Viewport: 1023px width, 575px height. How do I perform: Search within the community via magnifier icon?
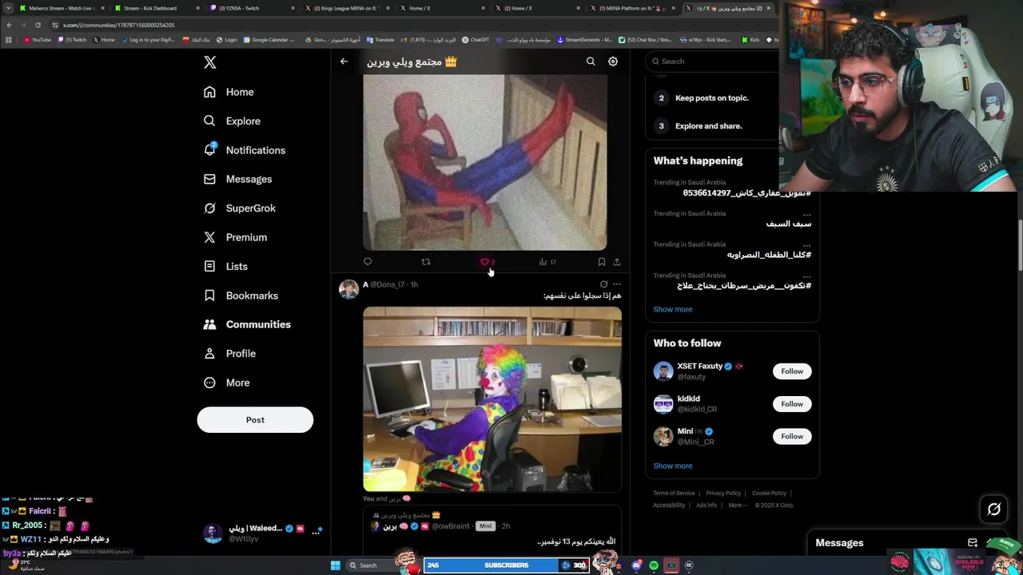[x=591, y=61]
